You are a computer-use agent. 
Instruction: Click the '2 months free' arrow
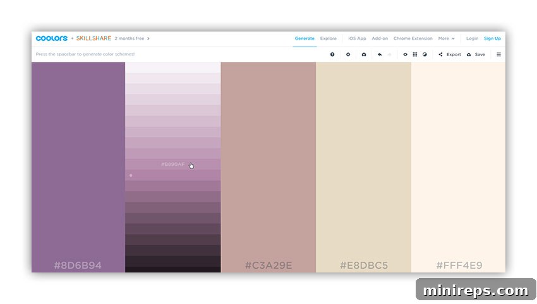(x=148, y=38)
